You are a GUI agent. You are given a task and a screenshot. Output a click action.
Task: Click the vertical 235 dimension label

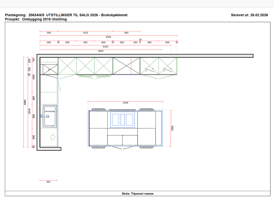(x=29, y=61)
